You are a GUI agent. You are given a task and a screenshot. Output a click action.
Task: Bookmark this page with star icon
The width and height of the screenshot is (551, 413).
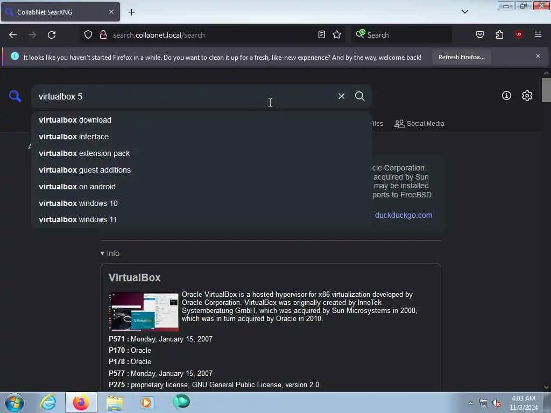click(337, 34)
